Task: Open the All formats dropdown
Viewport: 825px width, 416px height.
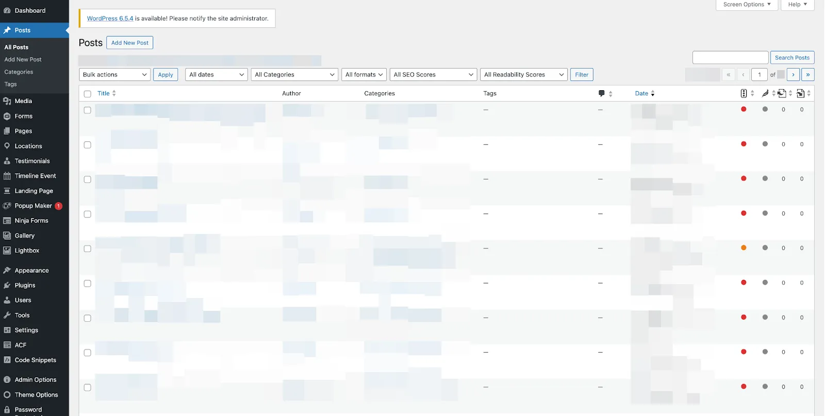Action: click(364, 75)
